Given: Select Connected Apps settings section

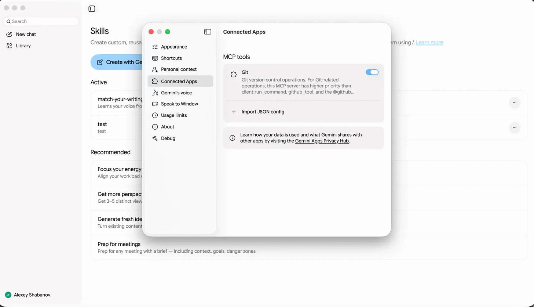Looking at the screenshot, I should click(x=180, y=81).
